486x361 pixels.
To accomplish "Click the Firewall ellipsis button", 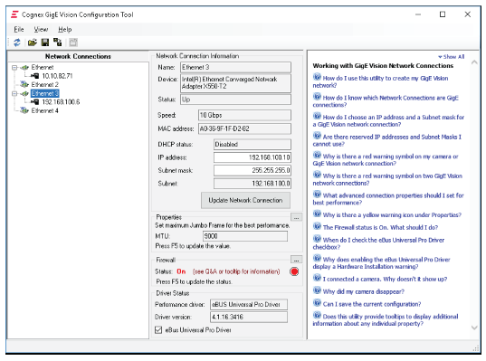I will tap(296, 260).
